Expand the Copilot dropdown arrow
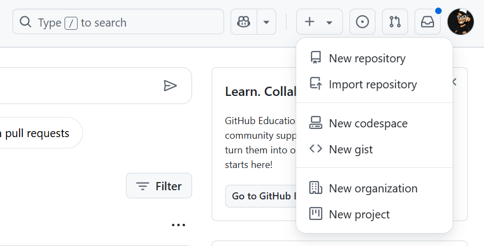The image size is (484, 246). pyautogui.click(x=266, y=22)
